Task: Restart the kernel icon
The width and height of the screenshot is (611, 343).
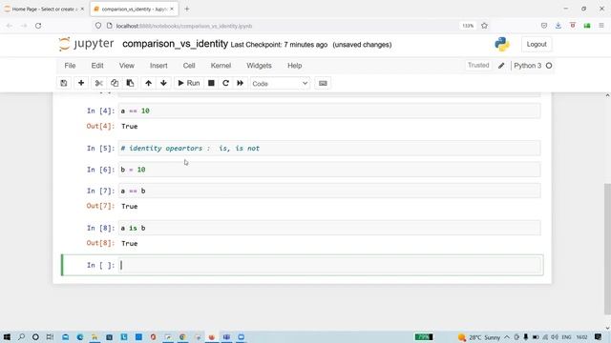Action: [225, 83]
